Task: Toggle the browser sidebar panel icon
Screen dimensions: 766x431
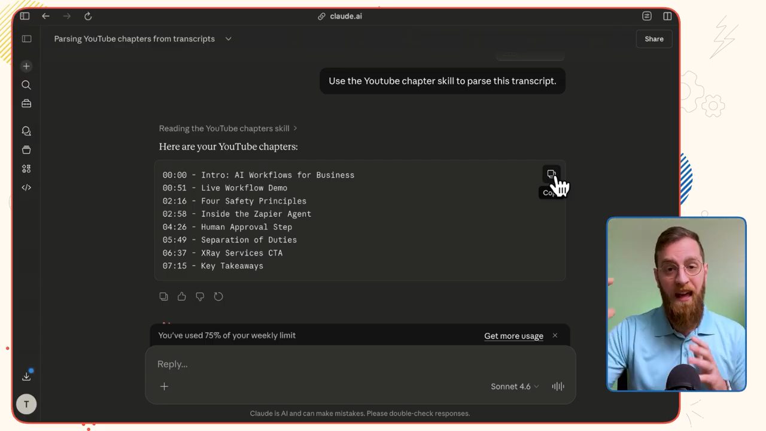Action: point(25,16)
